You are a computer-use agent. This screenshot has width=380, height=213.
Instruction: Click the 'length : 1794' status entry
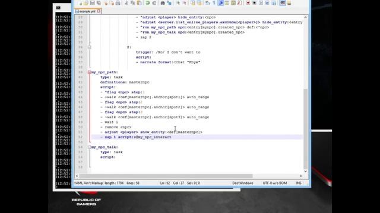pos(114,183)
